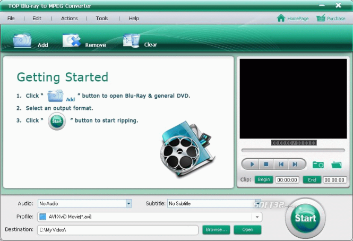Image resolution: width=353 pixels, height=241 pixels.
Task: Click the Begin time field 00:00:00
Action: pyautogui.click(x=287, y=180)
